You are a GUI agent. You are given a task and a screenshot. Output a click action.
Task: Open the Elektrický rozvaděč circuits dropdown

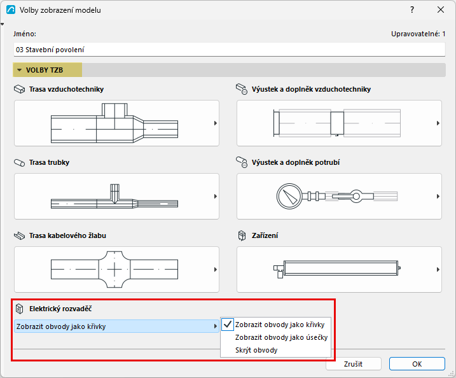[x=116, y=326]
